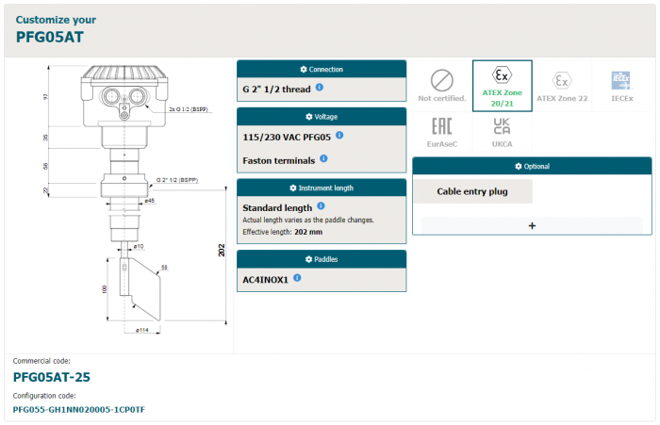Select ATEX Zone 20/21 certification
This screenshot has width=660, height=425.
point(503,85)
